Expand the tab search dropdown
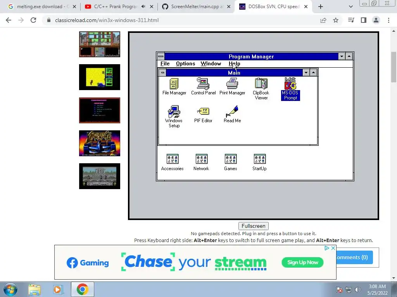The image size is (397, 297). [350, 7]
